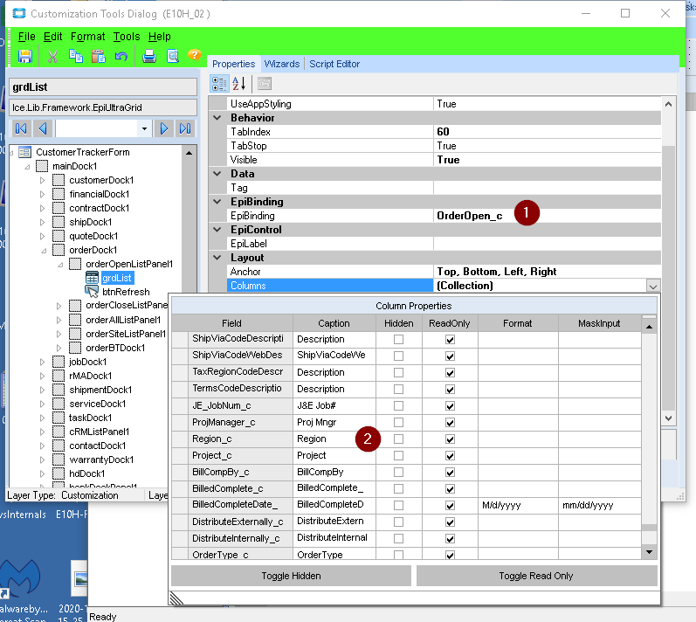696x622 pixels.
Task: Open the Tools menu
Action: tap(127, 37)
